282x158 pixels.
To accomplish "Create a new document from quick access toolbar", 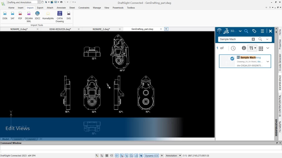I will (x=42, y=2).
